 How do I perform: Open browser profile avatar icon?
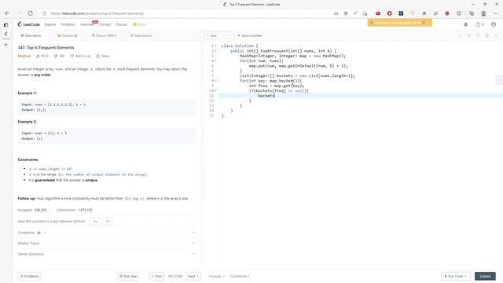(x=483, y=13)
